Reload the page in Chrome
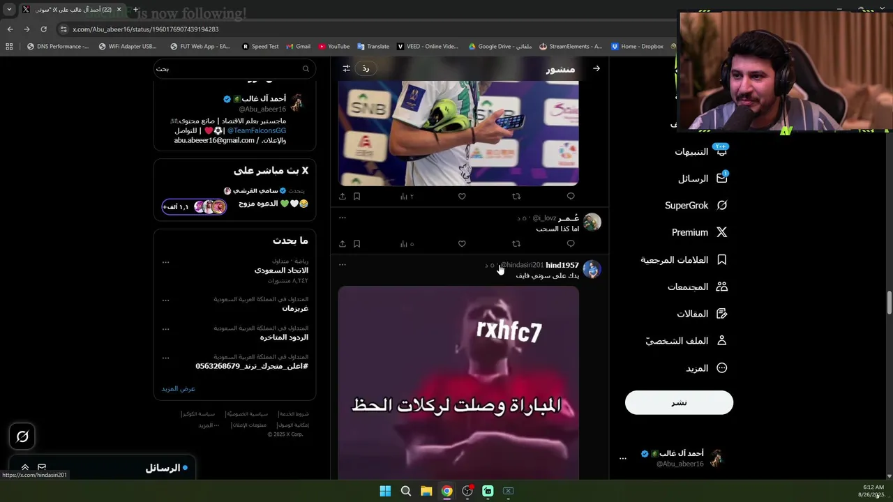Image resolution: width=893 pixels, height=502 pixels. tap(43, 29)
